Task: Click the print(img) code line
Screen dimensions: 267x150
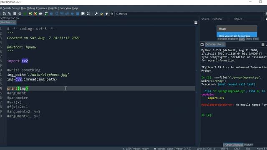Action: pyautogui.click(x=18, y=88)
